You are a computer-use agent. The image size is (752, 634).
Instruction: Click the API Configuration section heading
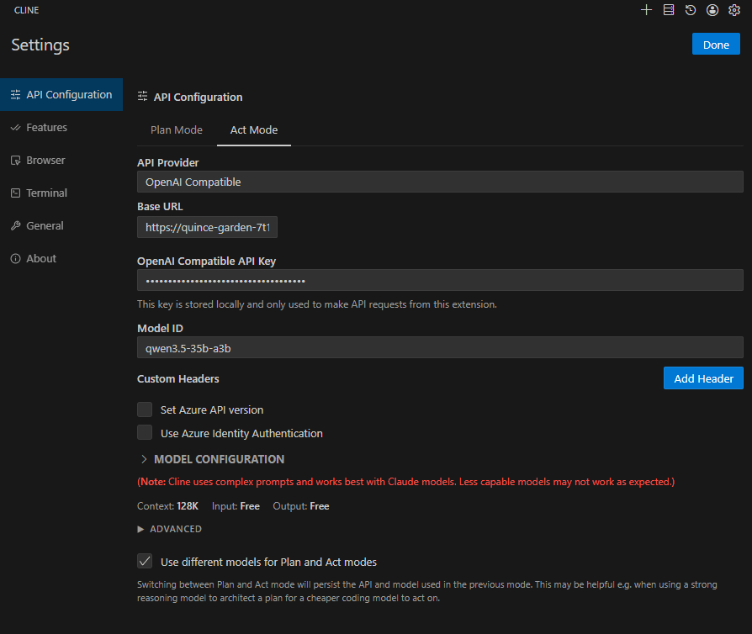(198, 97)
